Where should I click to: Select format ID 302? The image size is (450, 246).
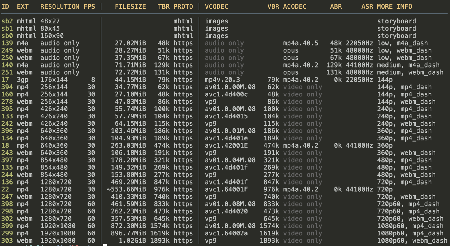pos(7,219)
